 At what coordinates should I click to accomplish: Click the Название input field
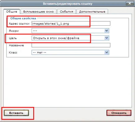[71, 45]
